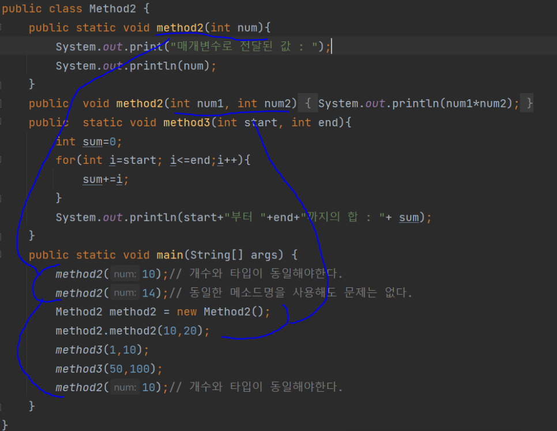Click the num: hint before value 14
The height and width of the screenshot is (431, 557).
(125, 293)
